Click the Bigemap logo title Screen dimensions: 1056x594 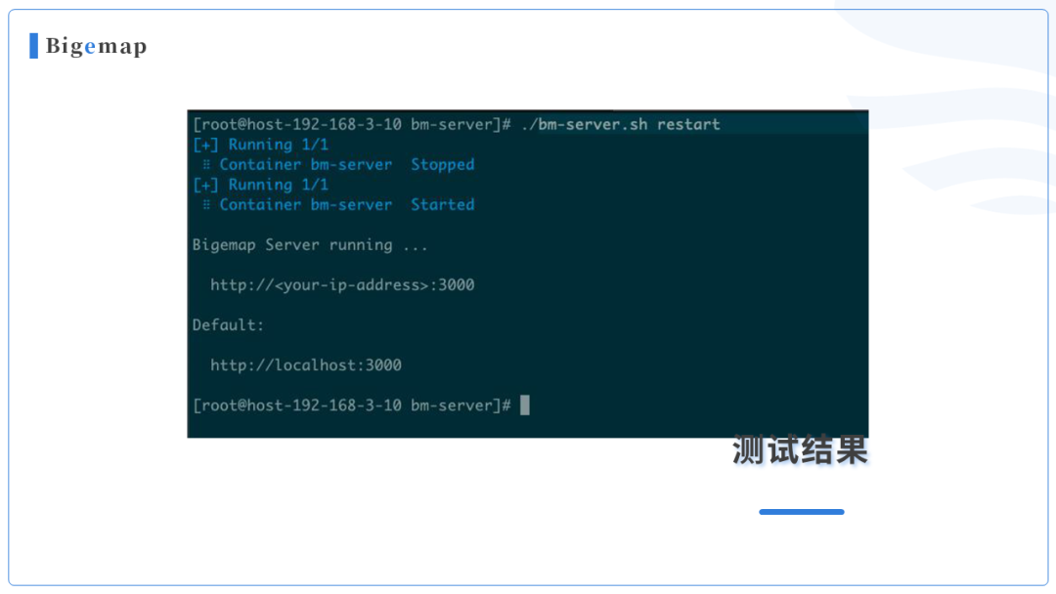click(x=96, y=47)
